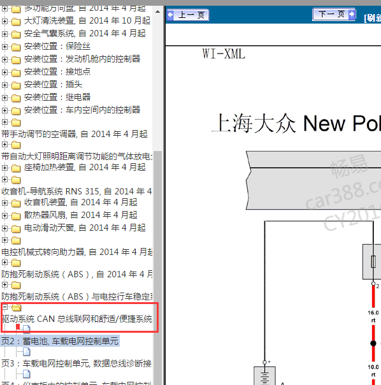Select 带手动调节的空调器, 自 2014 年 4 月起
The height and width of the screenshot is (385, 381).
(75, 134)
